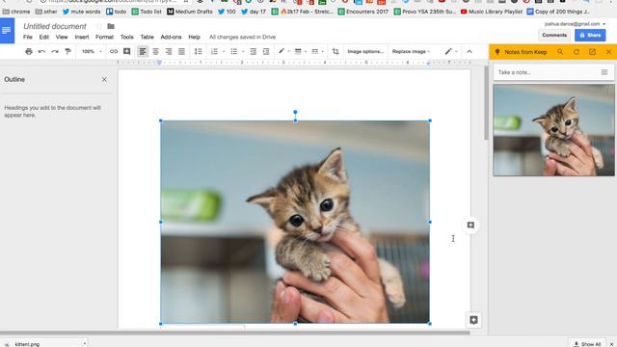Select the kitten image in the document

(x=295, y=222)
